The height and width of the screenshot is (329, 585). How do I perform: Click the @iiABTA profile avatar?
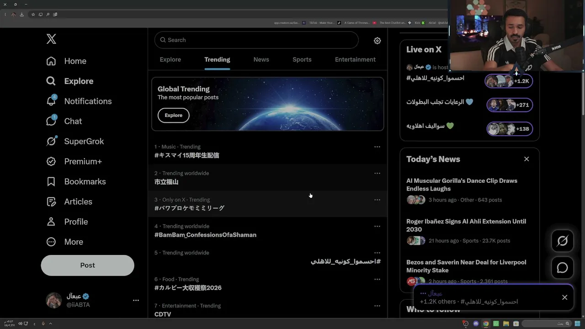54,300
